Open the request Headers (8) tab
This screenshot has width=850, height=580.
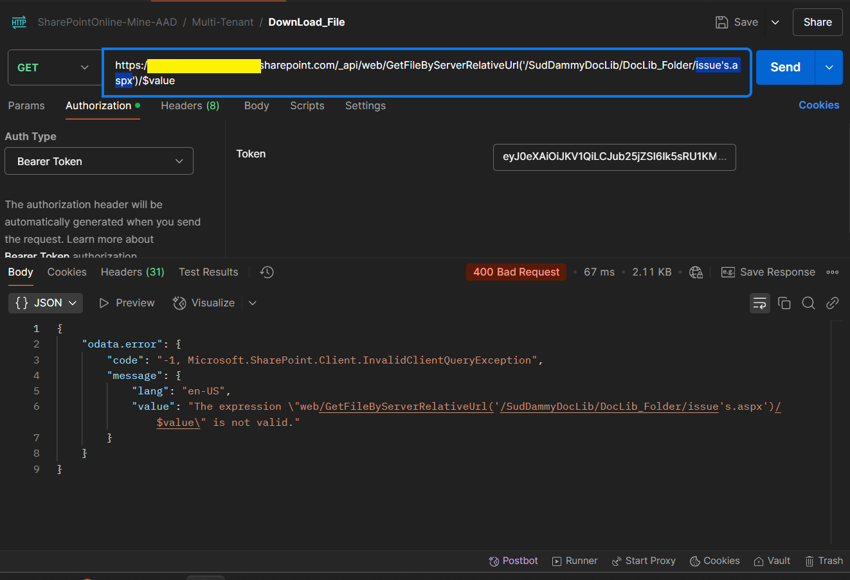pos(190,106)
